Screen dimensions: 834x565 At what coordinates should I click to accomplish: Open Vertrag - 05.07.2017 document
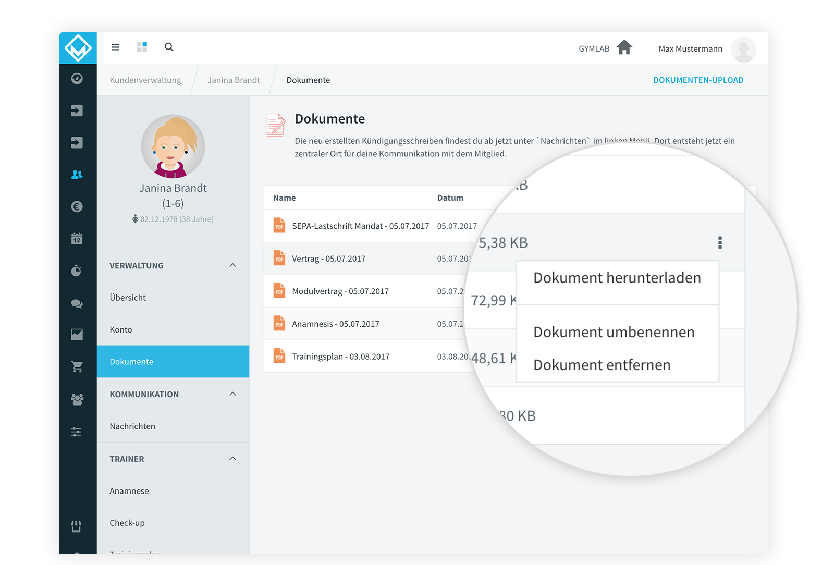(x=329, y=259)
